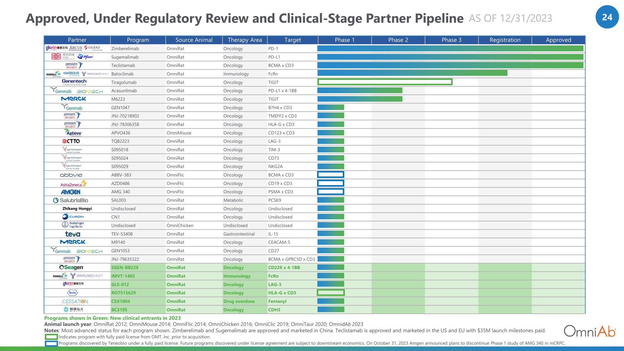624x351 pixels.
Task: Click the AS OF 12/31/2023 date text
Action: 510,19
